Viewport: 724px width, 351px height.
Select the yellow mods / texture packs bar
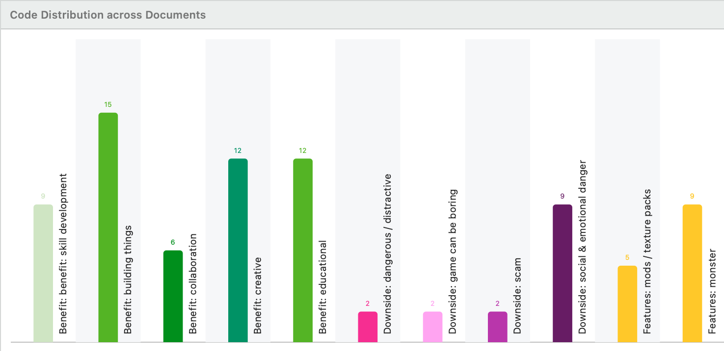click(x=627, y=303)
